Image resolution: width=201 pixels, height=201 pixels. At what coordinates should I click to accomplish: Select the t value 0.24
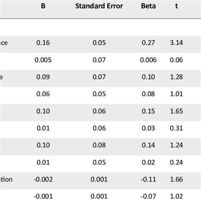click(x=176, y=162)
